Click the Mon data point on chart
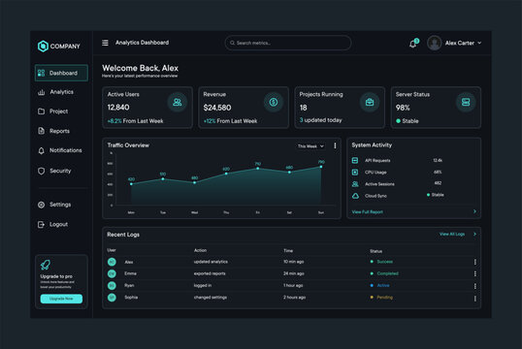The height and width of the screenshot is (349, 522). (131, 184)
